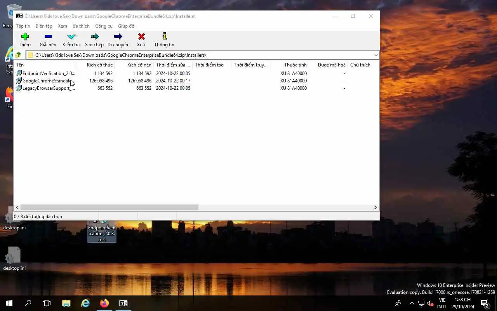Click the date 2024-10-22 00:17 cell
497x311 pixels.
tap(173, 81)
